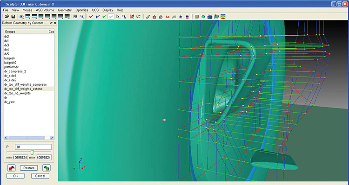Select the zoom window magnifier icon
The width and height of the screenshot is (349, 185).
pos(82,17)
